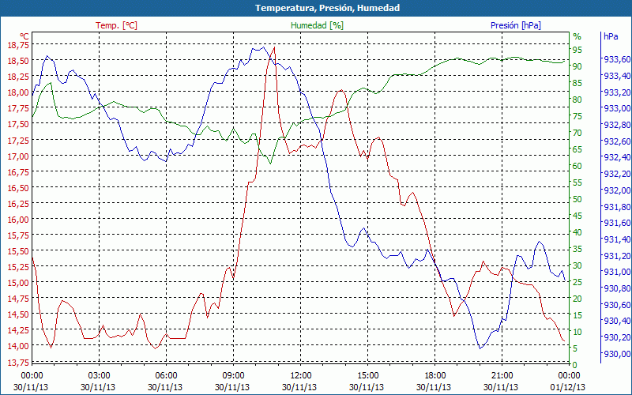The image size is (632, 395).
Task: Click the 65 humidity axis value
Action: point(577,149)
